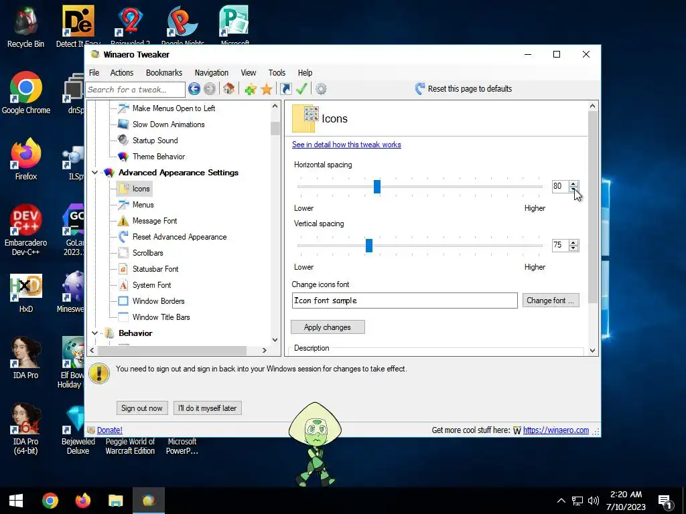Image resolution: width=686 pixels, height=514 pixels.
Task: Click the grey forward navigation arrow
Action: [210, 89]
